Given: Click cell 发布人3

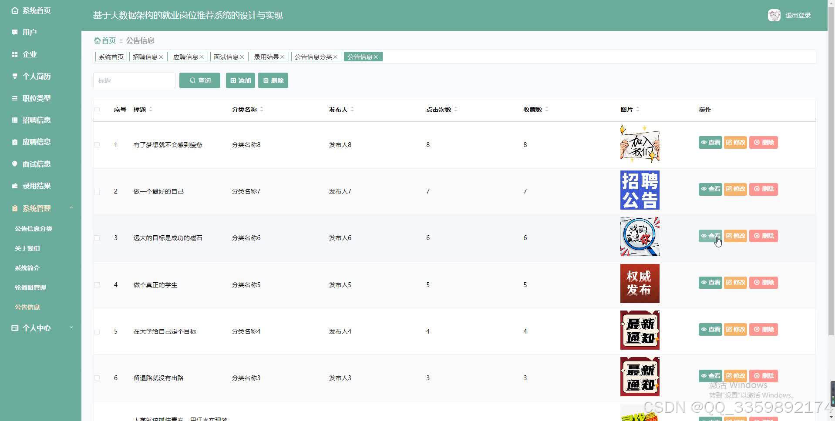Looking at the screenshot, I should (x=340, y=378).
